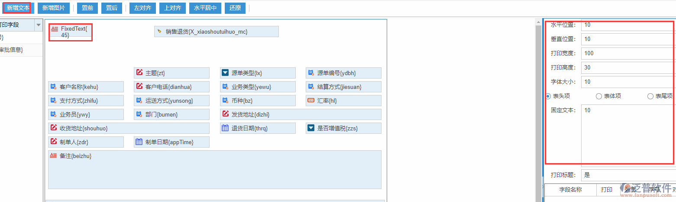The width and height of the screenshot is (676, 202).
Task: Click dropdown icon of 源单类型{lx} field
Action: [x=225, y=73]
